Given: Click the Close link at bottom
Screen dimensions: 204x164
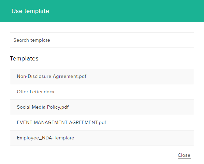Looking at the screenshot, I should tap(184, 155).
